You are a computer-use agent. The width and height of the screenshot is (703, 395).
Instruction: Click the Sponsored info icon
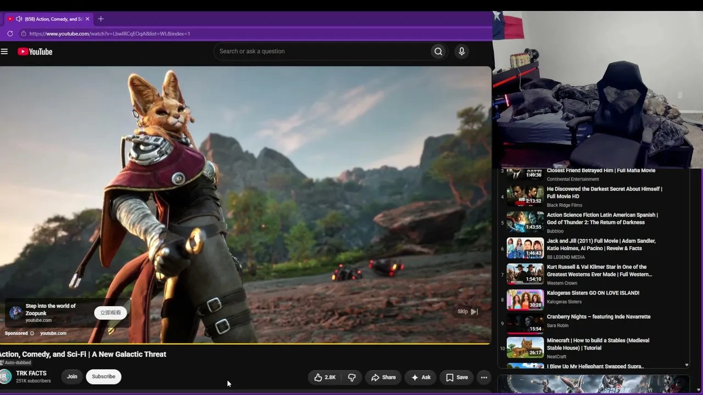tap(32, 334)
